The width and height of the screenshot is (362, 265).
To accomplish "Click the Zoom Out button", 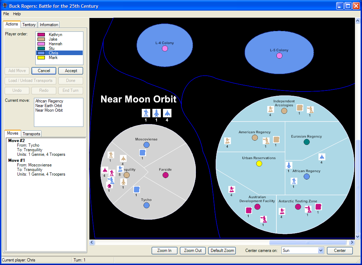I will pyautogui.click(x=193, y=251).
